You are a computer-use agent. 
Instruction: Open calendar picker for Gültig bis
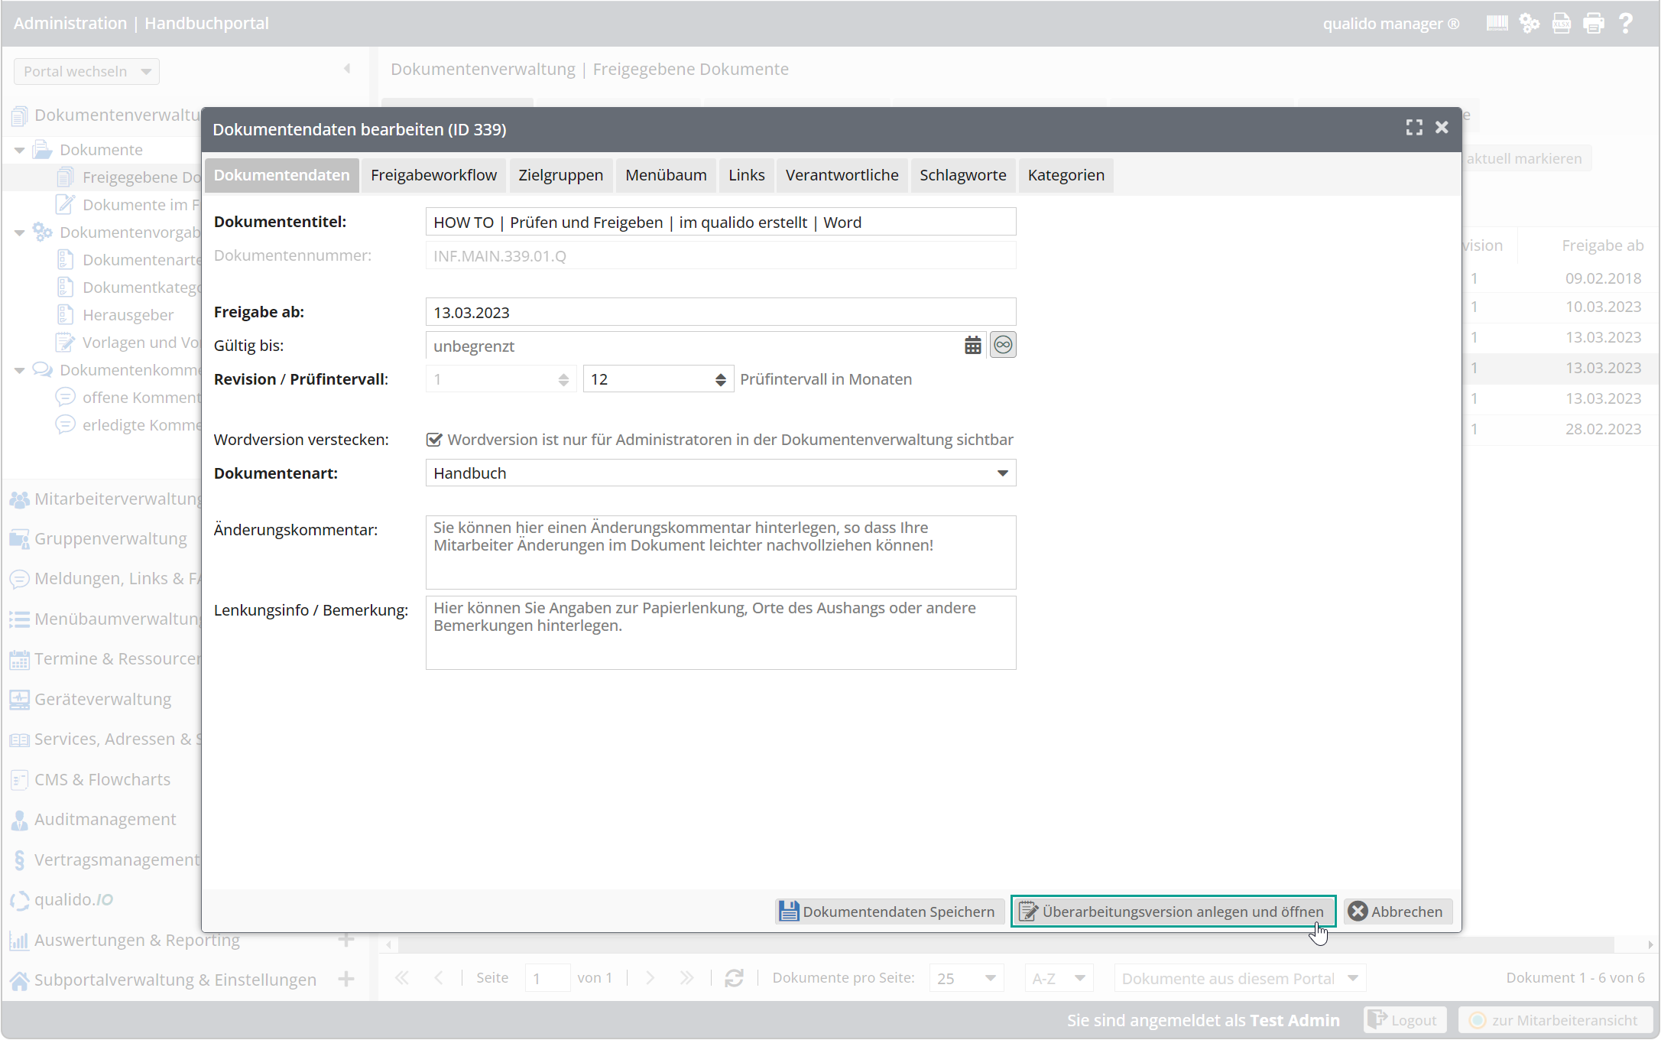pyautogui.click(x=972, y=346)
